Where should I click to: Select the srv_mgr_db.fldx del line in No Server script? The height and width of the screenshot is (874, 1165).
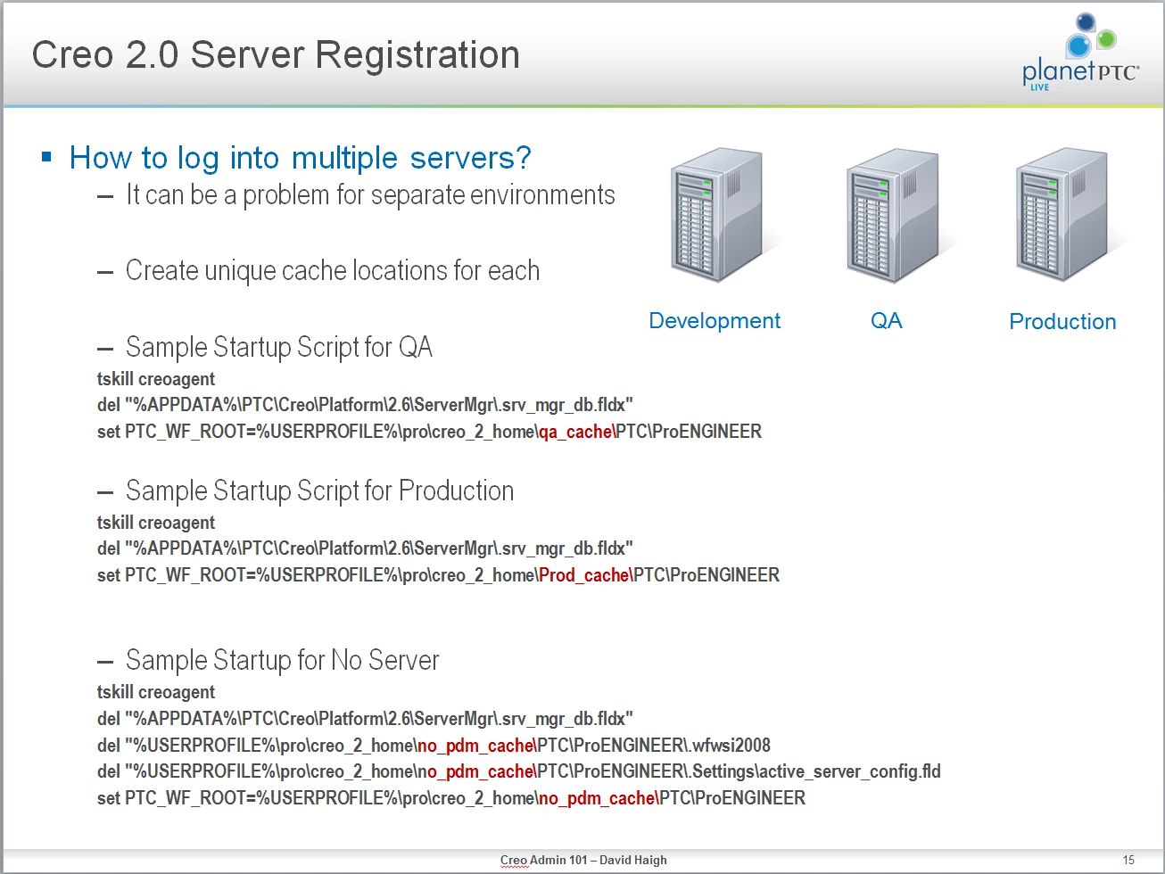coord(365,719)
